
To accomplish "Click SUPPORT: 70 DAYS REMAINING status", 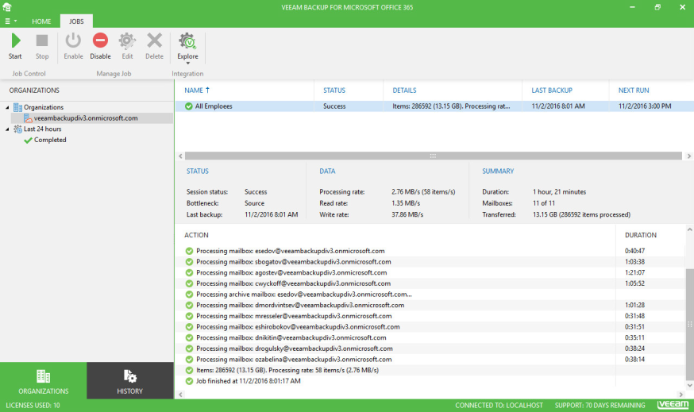I will (600, 406).
